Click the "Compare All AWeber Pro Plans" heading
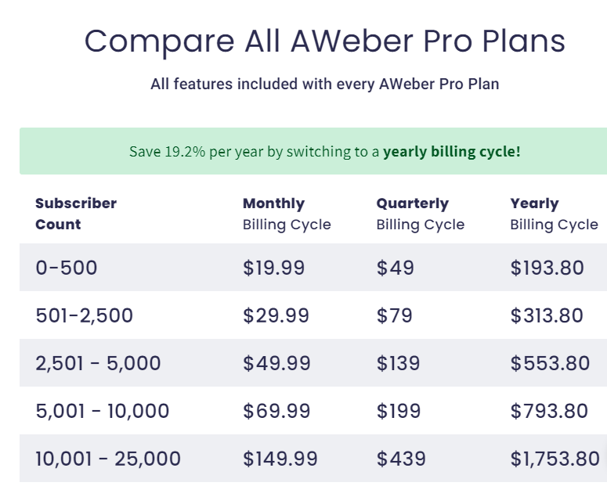The height and width of the screenshot is (486, 607). (324, 41)
